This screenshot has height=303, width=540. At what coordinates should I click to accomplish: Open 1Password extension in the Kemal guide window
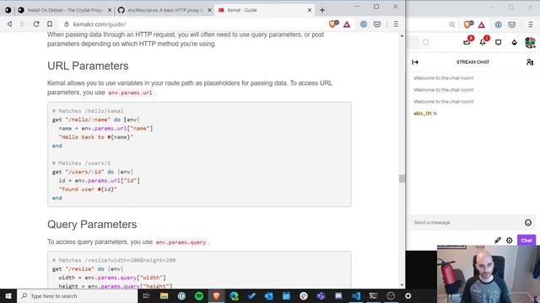point(364,24)
